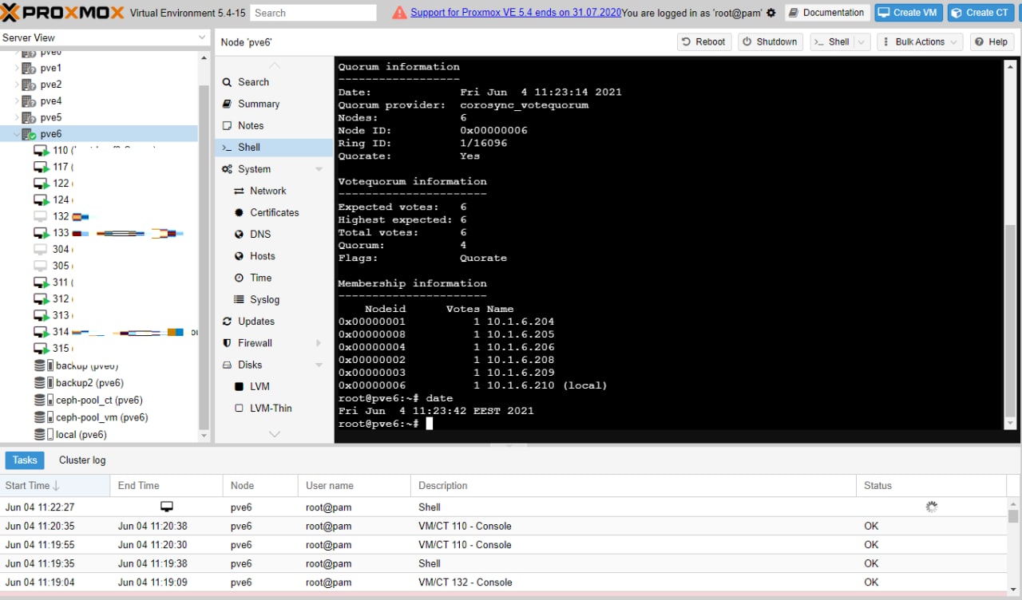
Task: Sort by the Status column header
Action: pos(931,485)
